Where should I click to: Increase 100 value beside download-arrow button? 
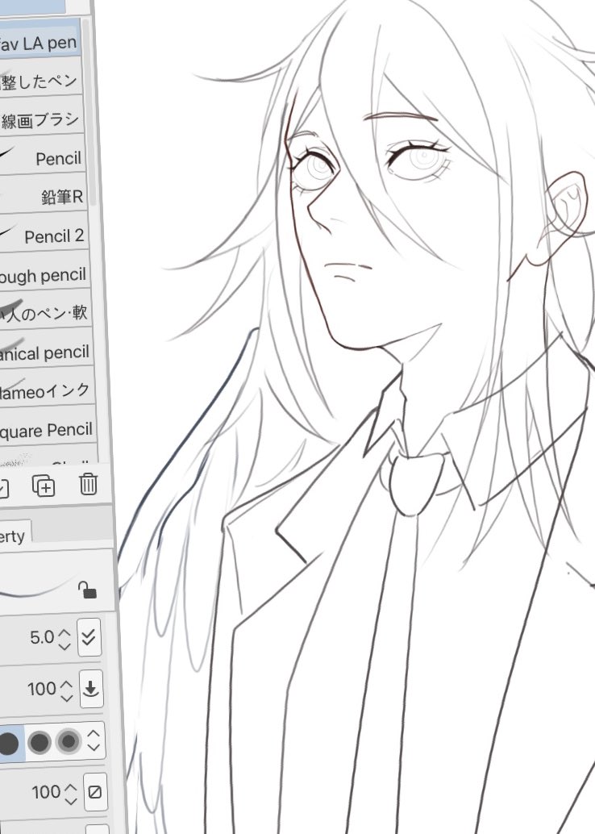pyautogui.click(x=66, y=683)
